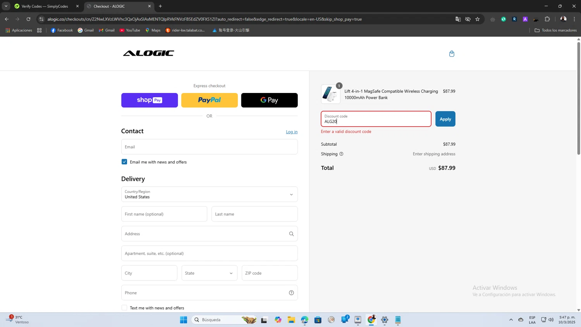Pay with Shop Pay
This screenshot has width=581, height=327.
point(150,100)
